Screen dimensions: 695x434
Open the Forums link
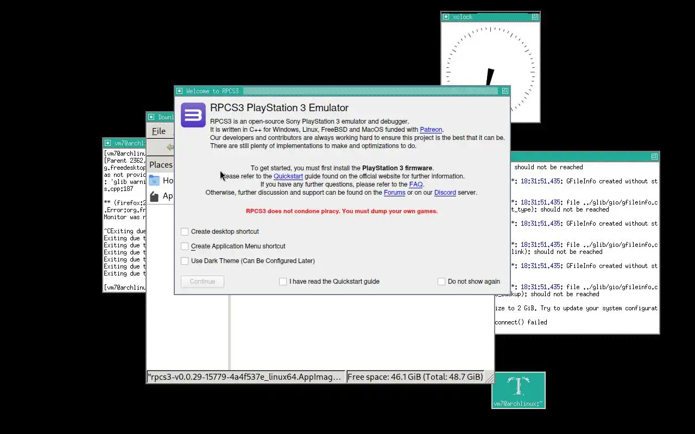395,193
